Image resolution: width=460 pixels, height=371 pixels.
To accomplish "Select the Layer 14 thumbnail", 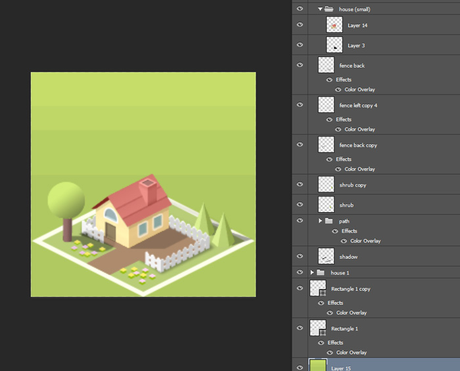I will [334, 24].
